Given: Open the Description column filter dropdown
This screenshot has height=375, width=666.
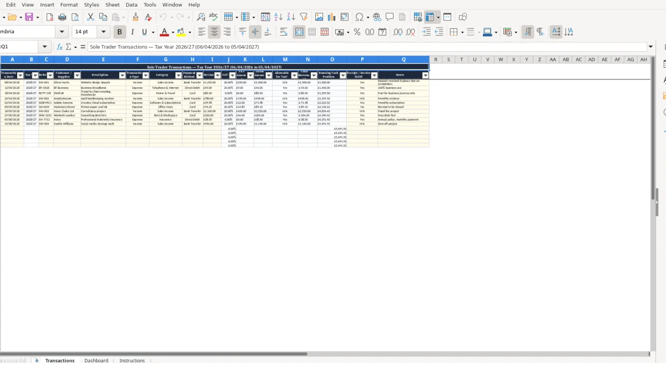Looking at the screenshot, I should click(x=122, y=75).
